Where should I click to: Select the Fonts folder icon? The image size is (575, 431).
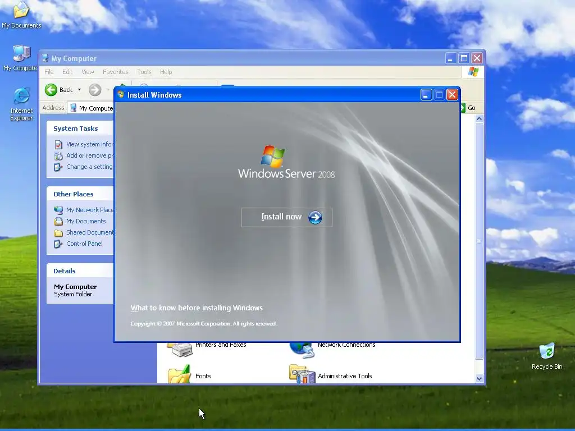[179, 374]
